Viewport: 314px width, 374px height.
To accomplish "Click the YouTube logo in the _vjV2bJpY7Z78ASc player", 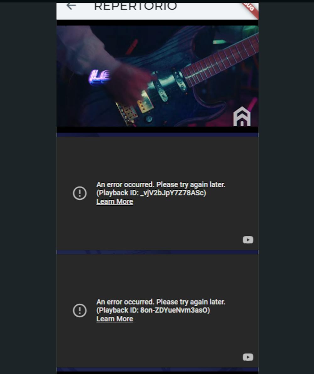I will click(248, 240).
